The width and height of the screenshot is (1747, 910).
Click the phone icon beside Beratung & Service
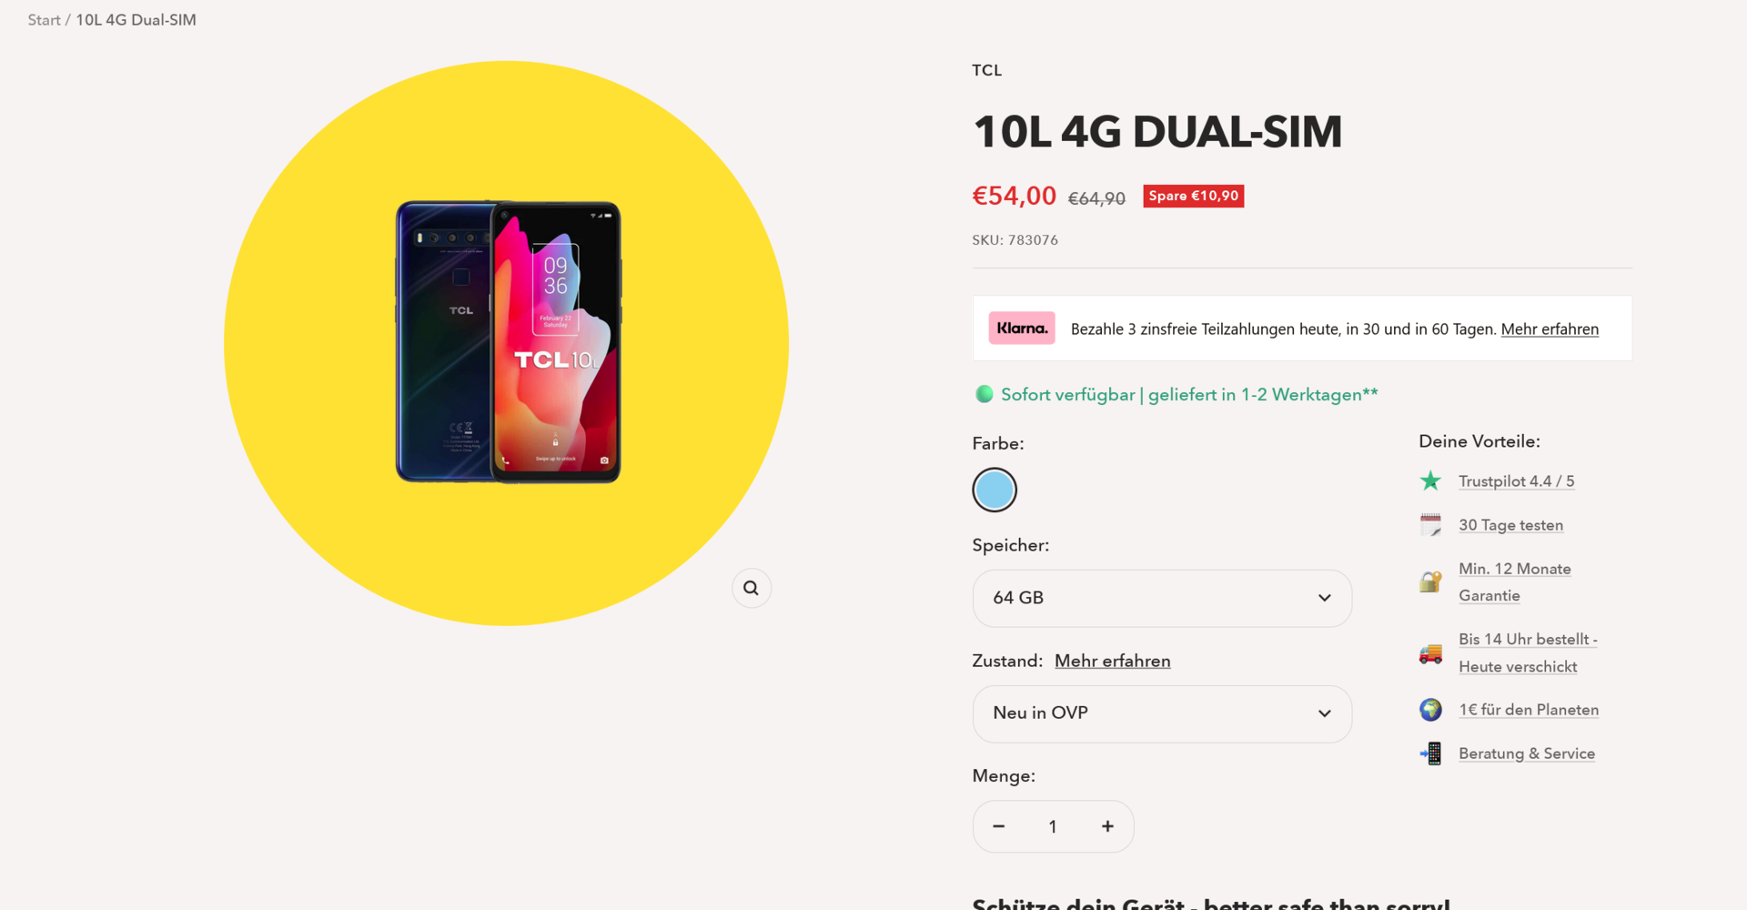[x=1430, y=753]
